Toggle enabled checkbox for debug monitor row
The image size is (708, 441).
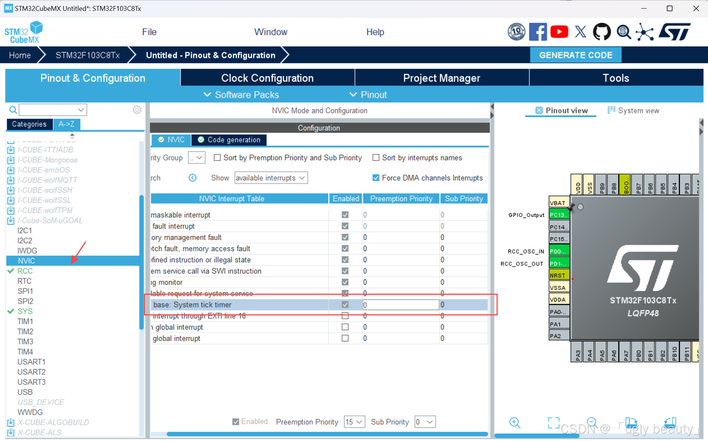[345, 282]
